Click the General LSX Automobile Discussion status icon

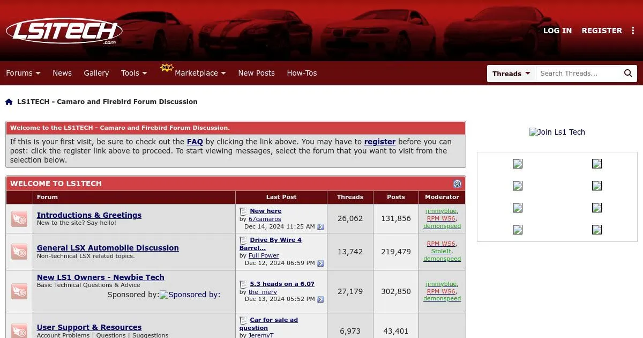click(x=19, y=251)
